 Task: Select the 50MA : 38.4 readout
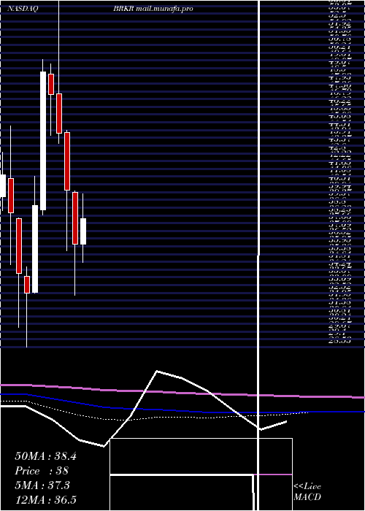tap(45, 456)
